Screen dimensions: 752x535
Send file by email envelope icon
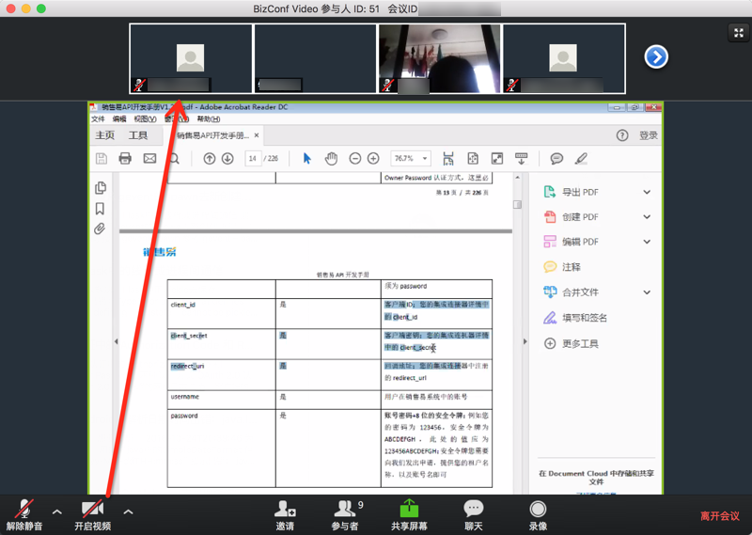tap(149, 158)
